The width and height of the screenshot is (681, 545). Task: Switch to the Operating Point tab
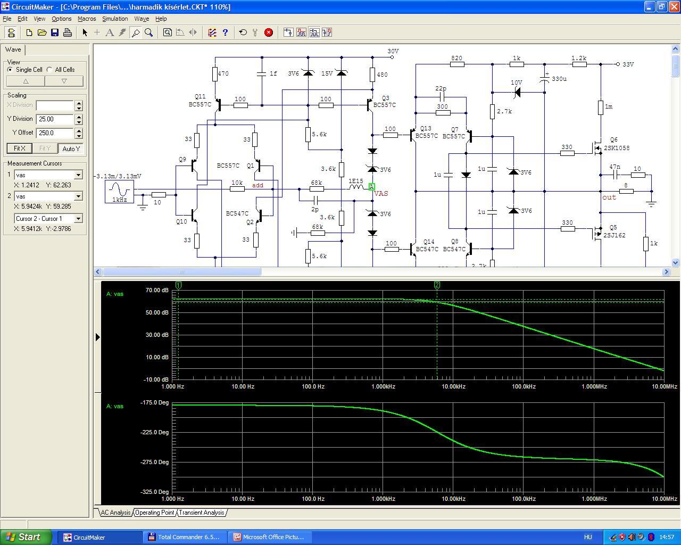155,513
